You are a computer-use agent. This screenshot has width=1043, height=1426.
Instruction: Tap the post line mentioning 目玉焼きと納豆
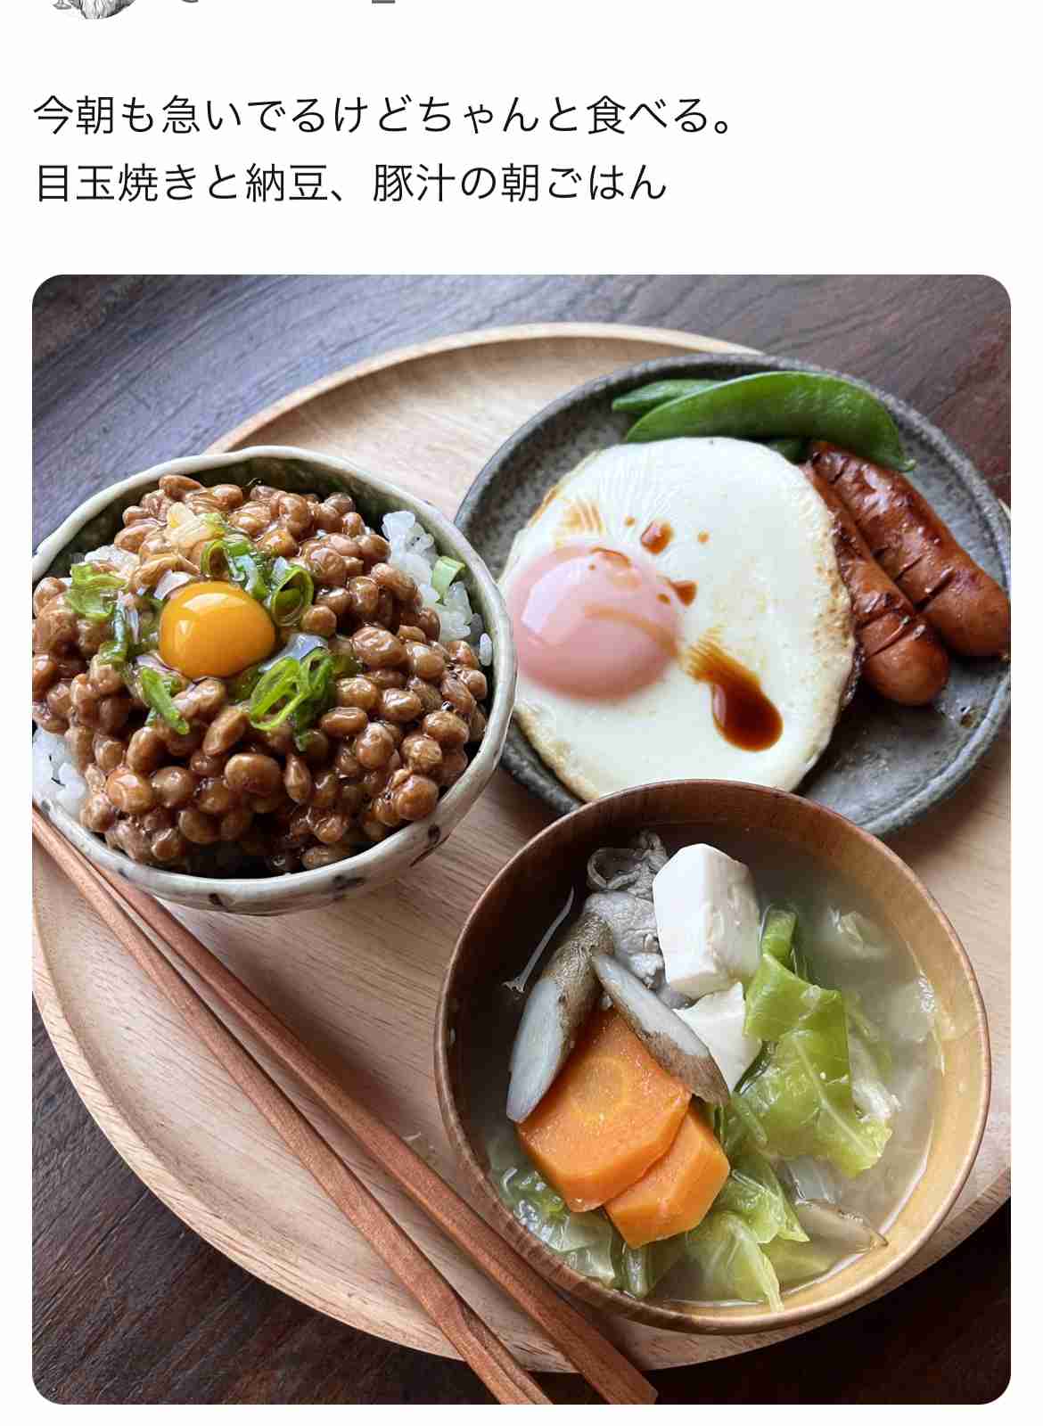(350, 183)
